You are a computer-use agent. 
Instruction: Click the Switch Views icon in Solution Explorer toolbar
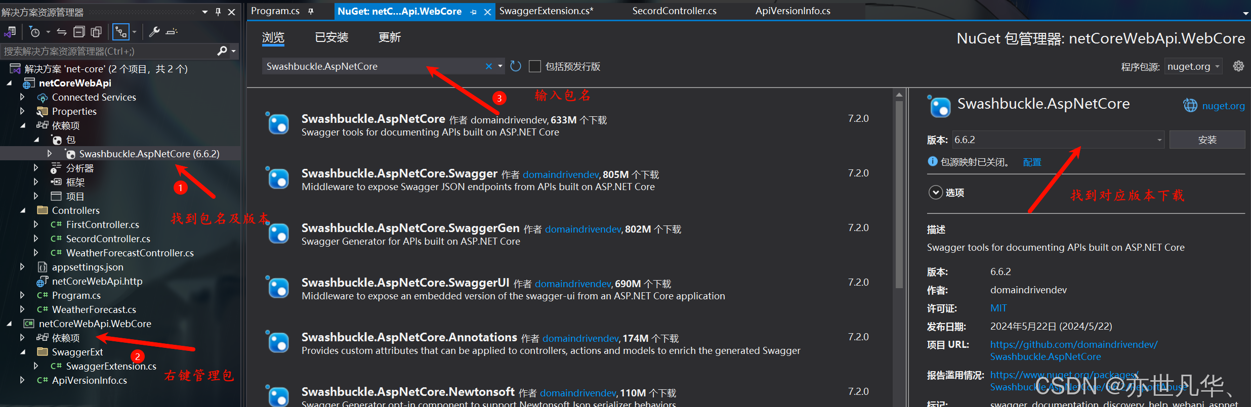pyautogui.click(x=10, y=32)
